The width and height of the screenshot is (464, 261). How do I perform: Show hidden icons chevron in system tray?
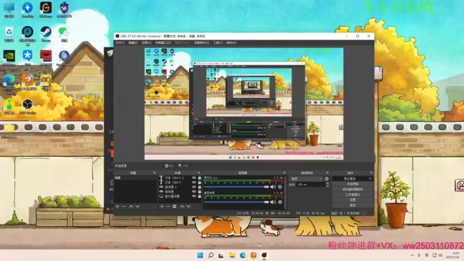tap(412, 255)
